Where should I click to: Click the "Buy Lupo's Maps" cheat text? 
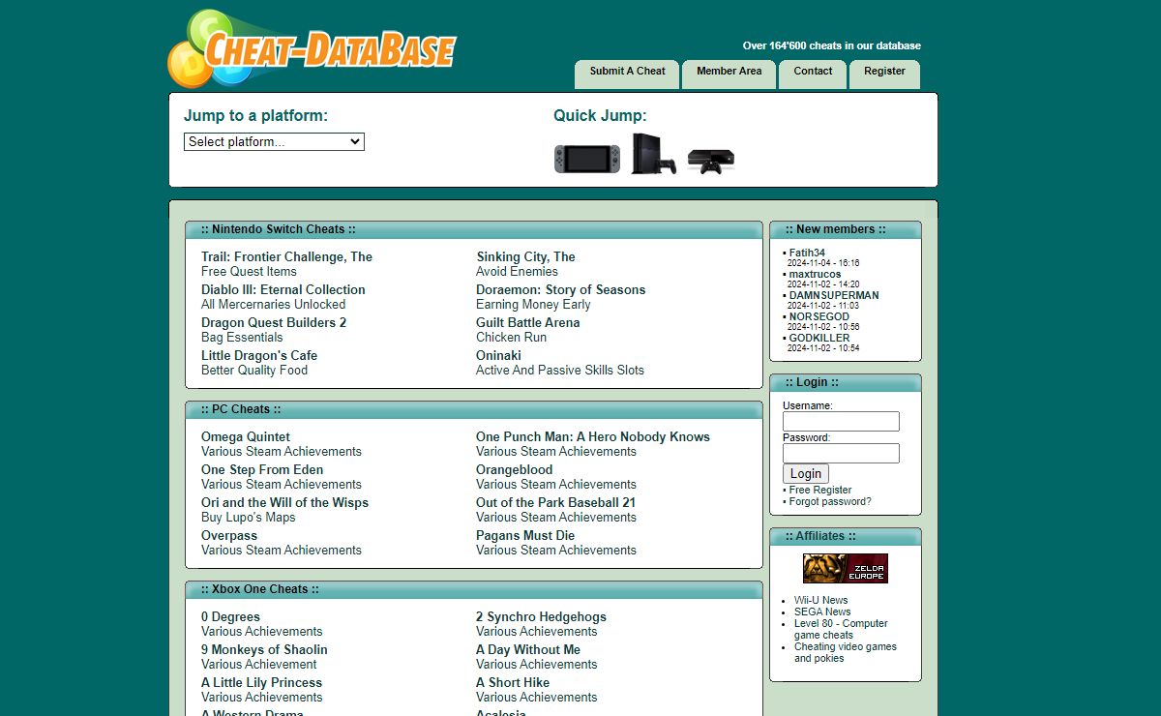249,517
